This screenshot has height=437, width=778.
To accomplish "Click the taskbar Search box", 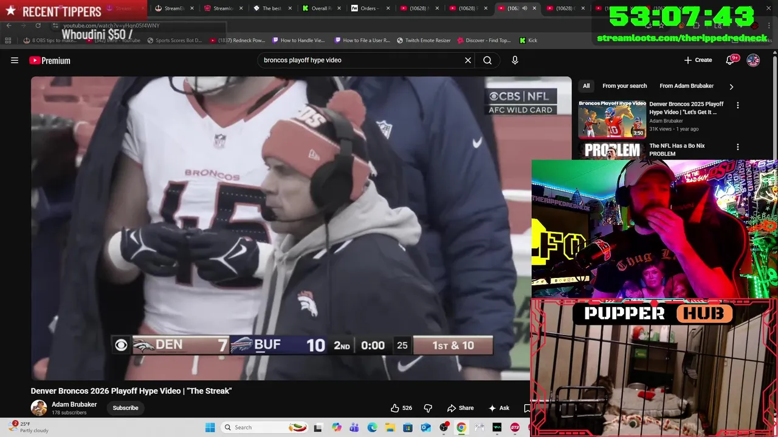I will pos(264,427).
